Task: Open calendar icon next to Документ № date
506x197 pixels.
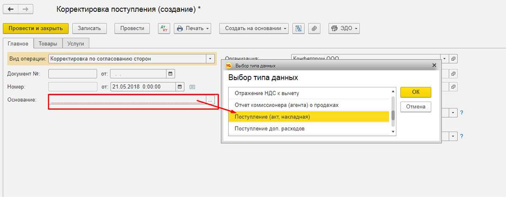Action: tap(171, 74)
